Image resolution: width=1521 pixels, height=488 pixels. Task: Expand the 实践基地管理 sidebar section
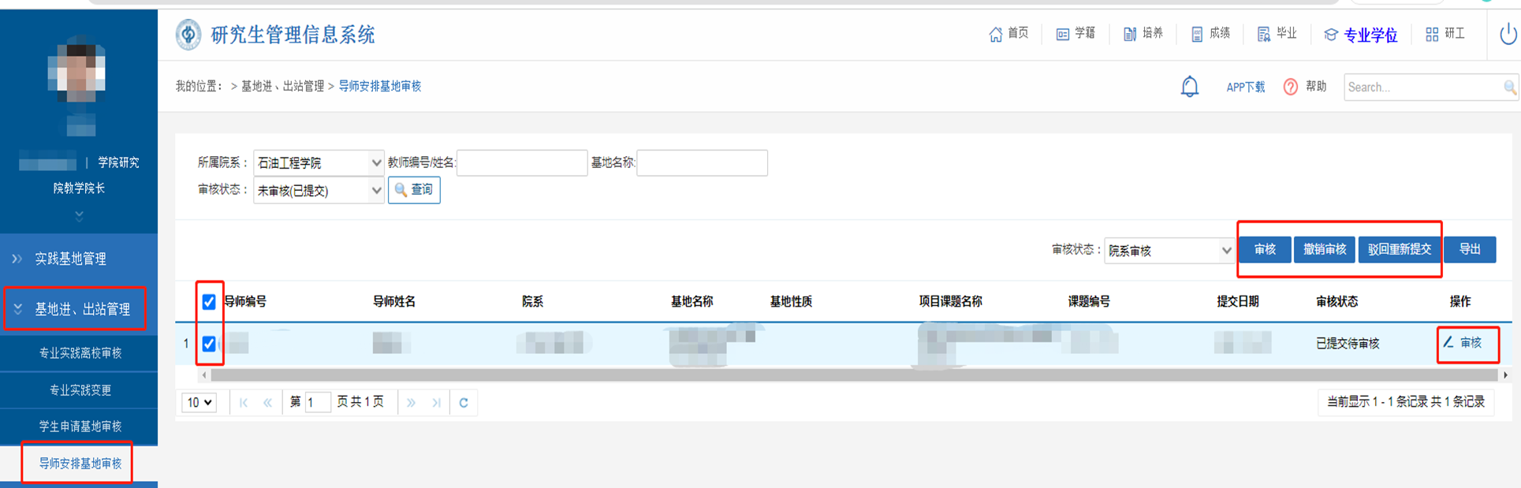(x=70, y=259)
